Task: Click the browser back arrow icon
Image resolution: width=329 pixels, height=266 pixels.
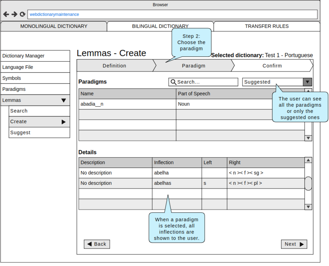Action: click(x=6, y=14)
